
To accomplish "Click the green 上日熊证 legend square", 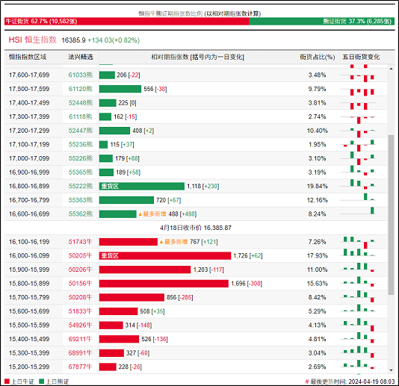I will click(42, 382).
